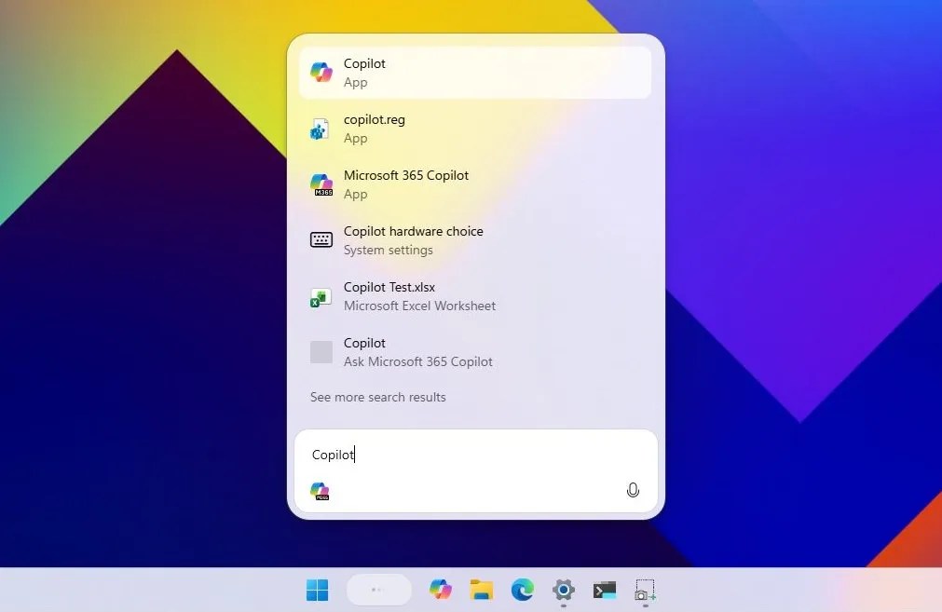Launch Settings from the taskbar
The image size is (942, 612).
coord(563,590)
